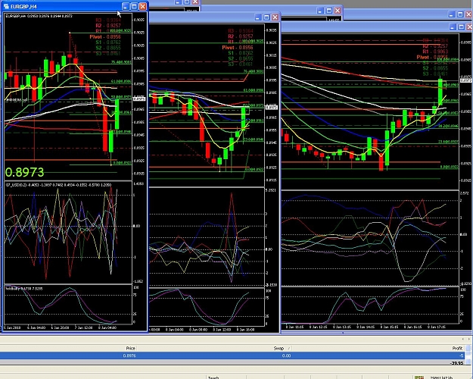Maximize the middle chart window

266,17
